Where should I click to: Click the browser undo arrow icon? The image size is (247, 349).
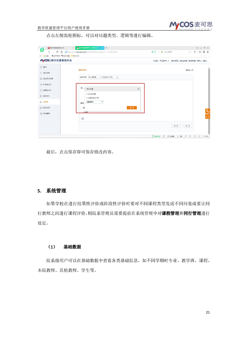pyautogui.click(x=194, y=52)
